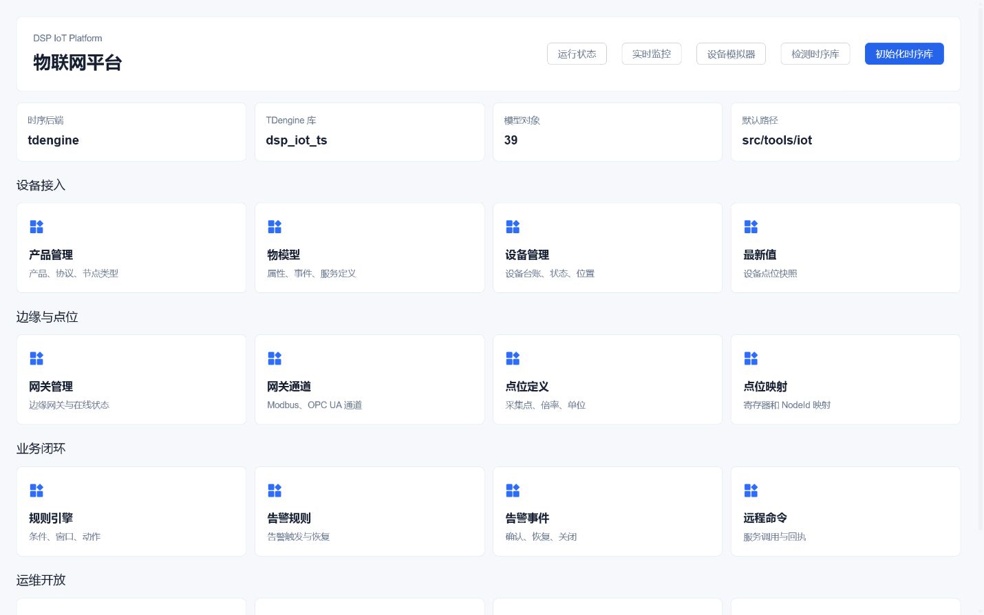Open 规则引擎 title
The height and width of the screenshot is (615, 984).
click(51, 518)
